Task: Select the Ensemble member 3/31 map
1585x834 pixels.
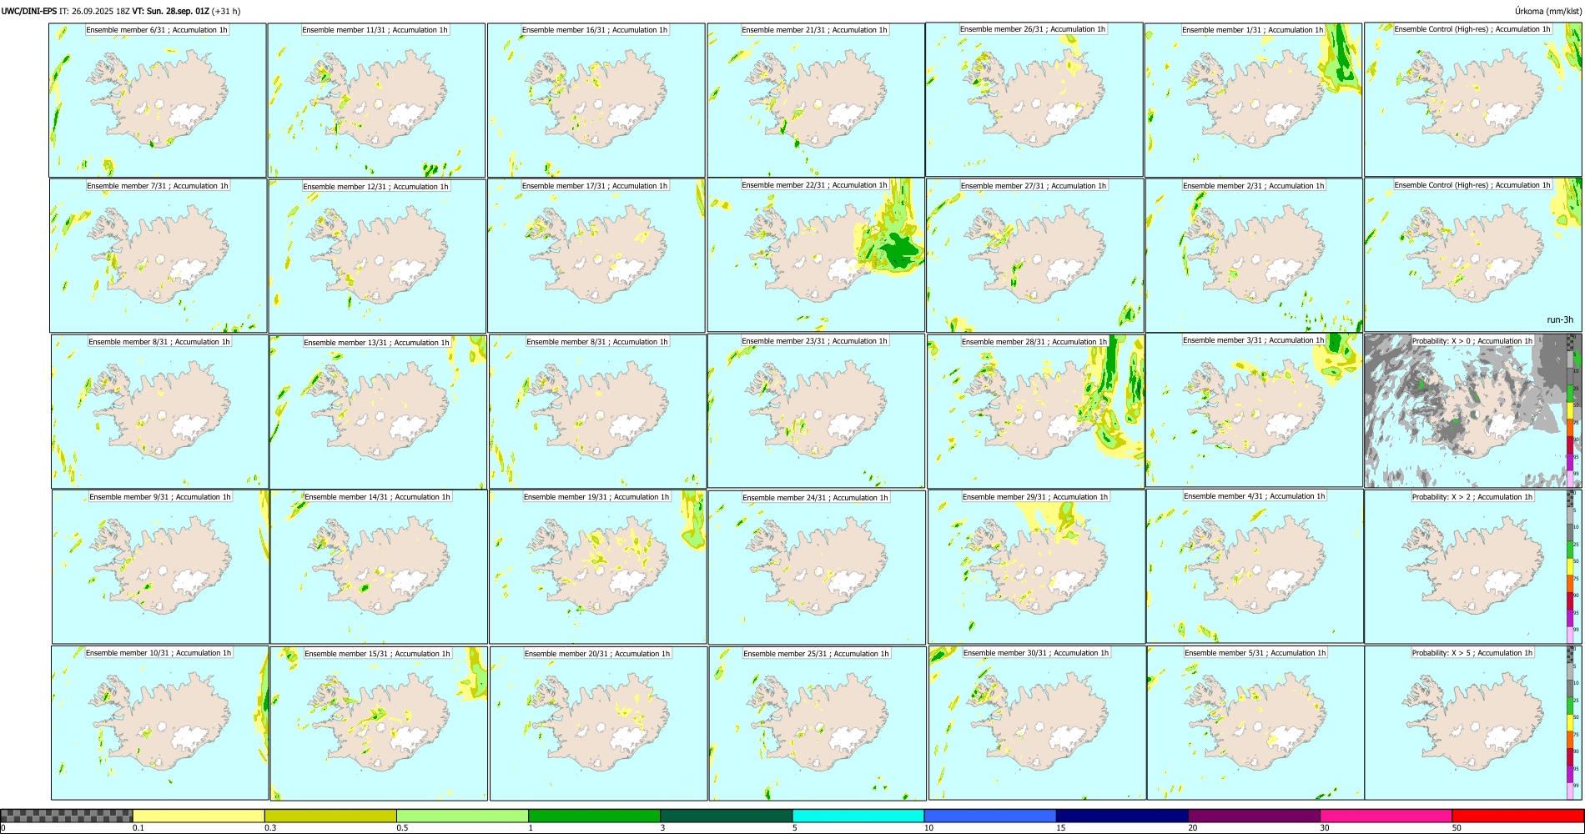Action: tap(1255, 410)
